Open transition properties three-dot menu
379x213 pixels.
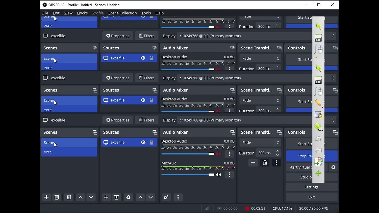(276, 163)
